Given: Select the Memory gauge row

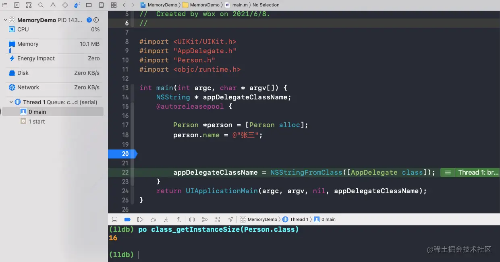Looking at the screenshot, I should click(x=54, y=45).
